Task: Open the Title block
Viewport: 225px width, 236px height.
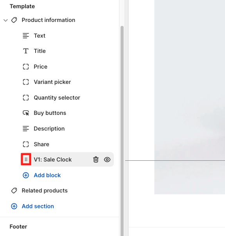Action: point(40,51)
